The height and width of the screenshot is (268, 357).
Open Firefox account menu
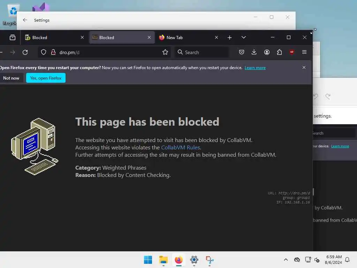(x=267, y=52)
